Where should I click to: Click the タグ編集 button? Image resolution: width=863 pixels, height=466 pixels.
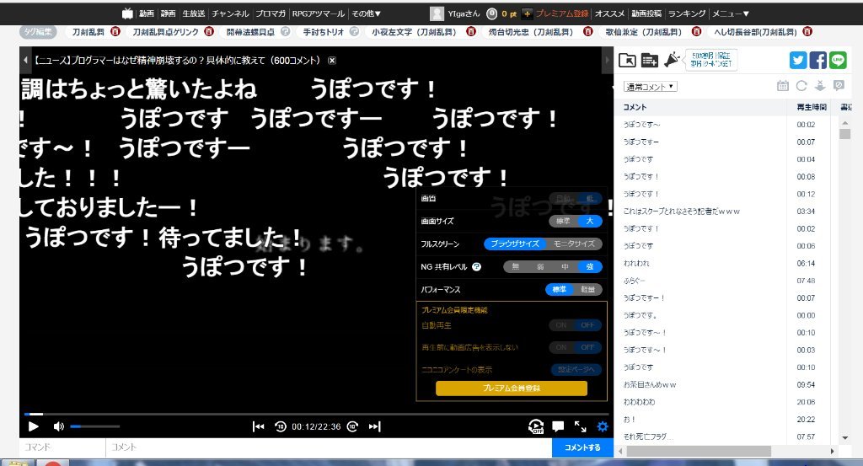(x=37, y=32)
